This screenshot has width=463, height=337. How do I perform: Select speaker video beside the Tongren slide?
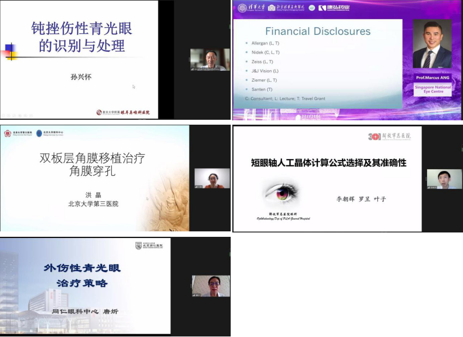coord(210,286)
